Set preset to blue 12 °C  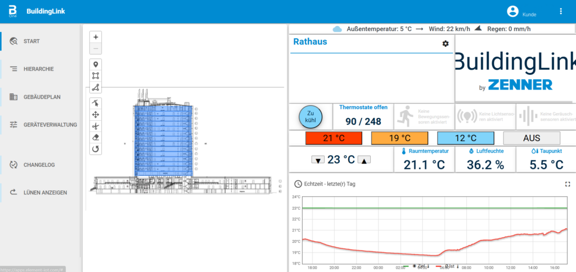coord(465,138)
